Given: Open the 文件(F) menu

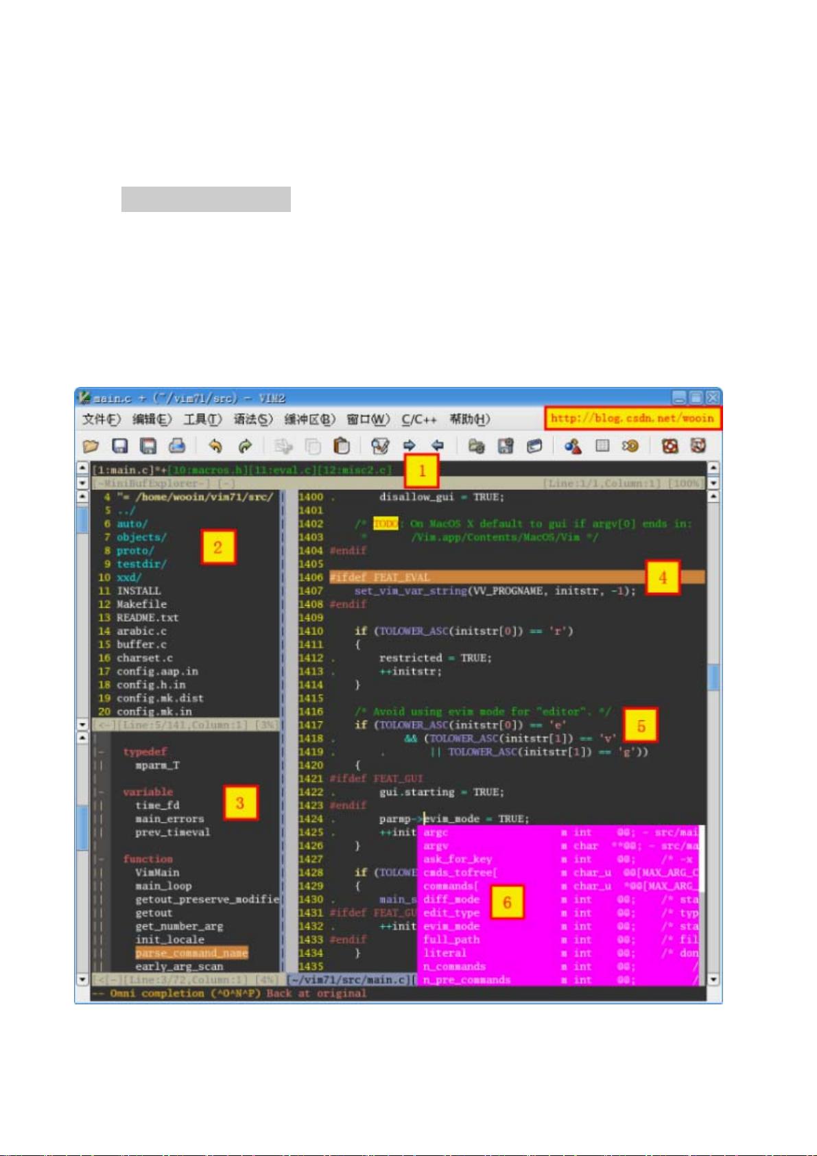Looking at the screenshot, I should (102, 419).
